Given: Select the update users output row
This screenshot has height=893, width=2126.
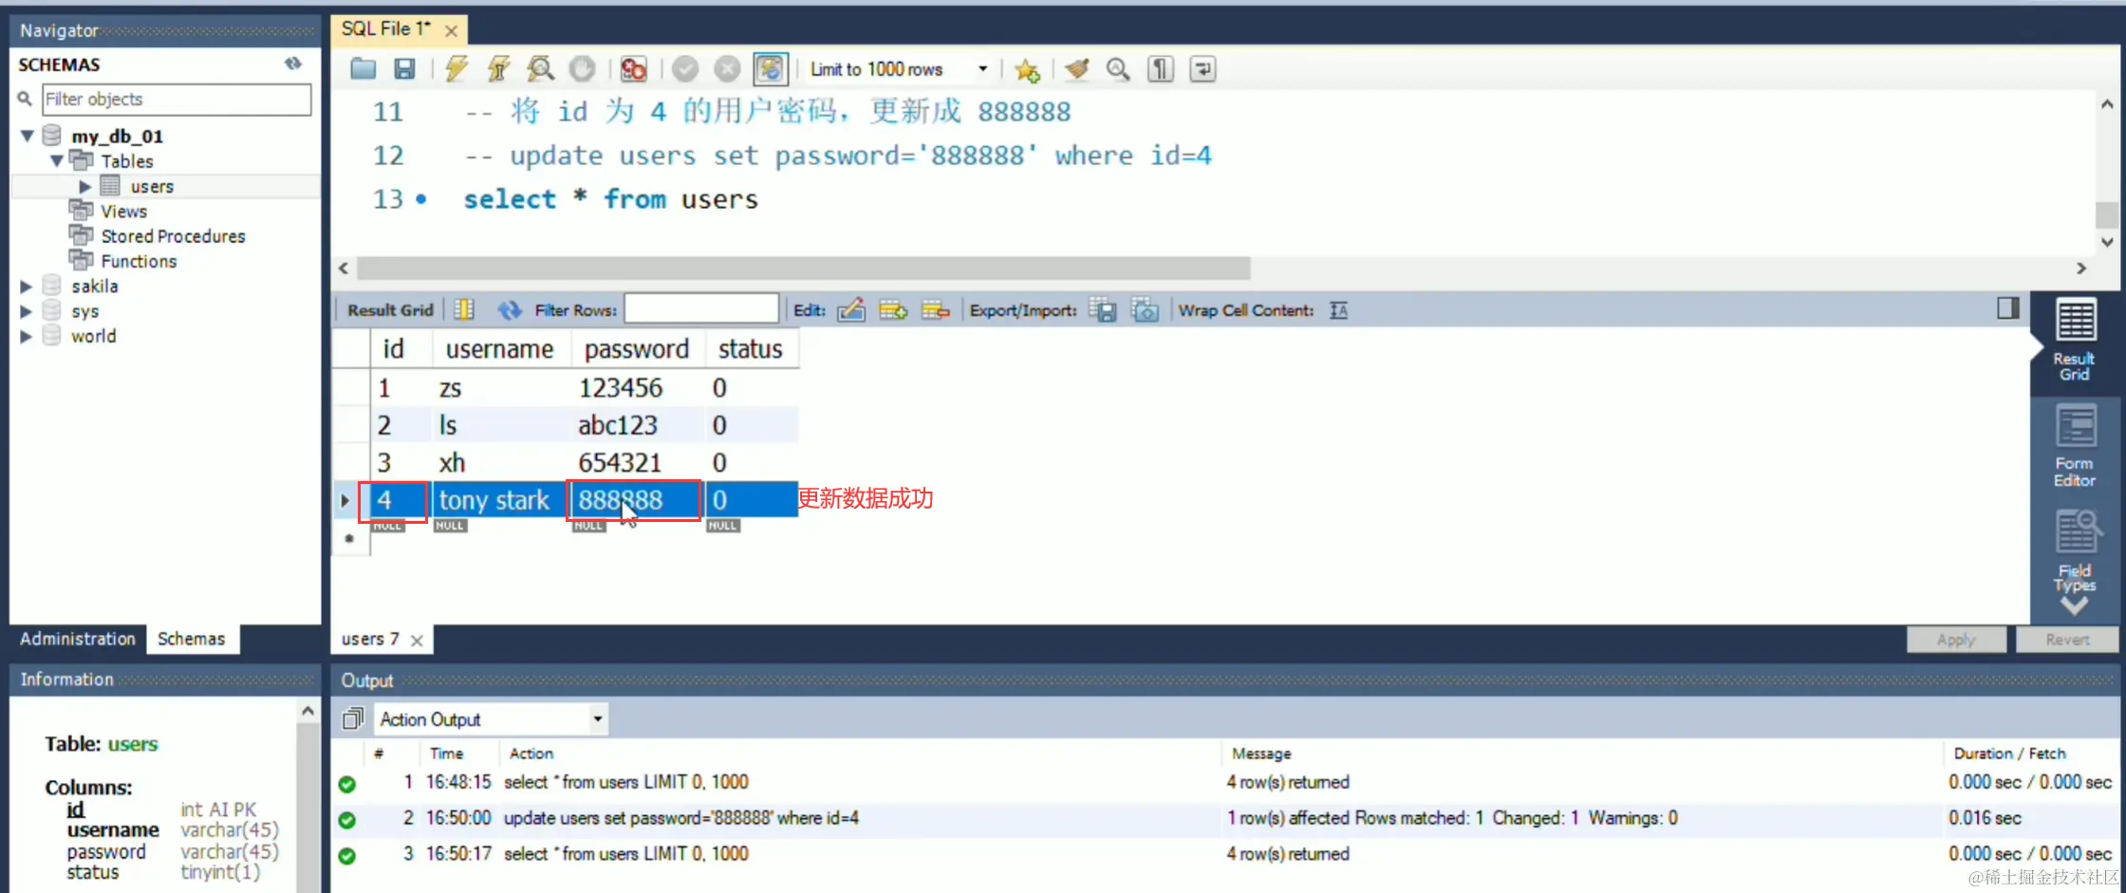Looking at the screenshot, I should 1224,818.
